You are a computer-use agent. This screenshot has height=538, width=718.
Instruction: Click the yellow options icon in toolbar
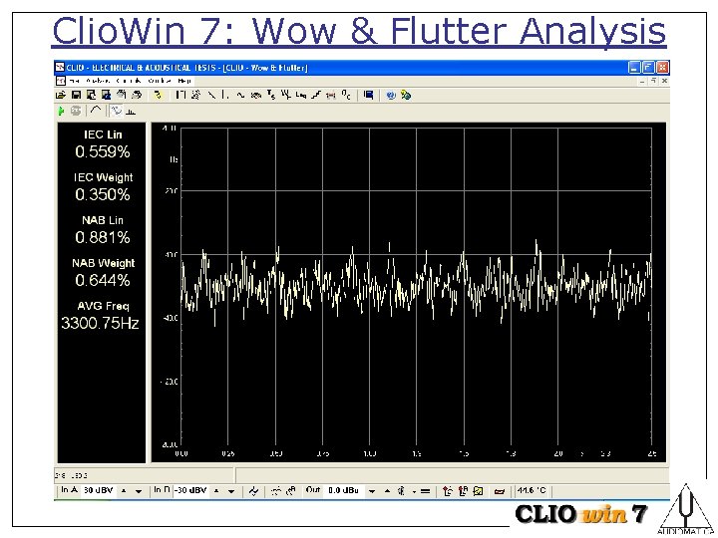[158, 96]
